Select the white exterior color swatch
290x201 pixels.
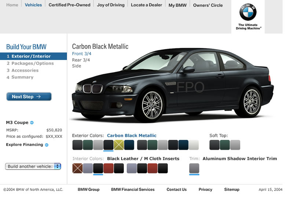pos(194,145)
